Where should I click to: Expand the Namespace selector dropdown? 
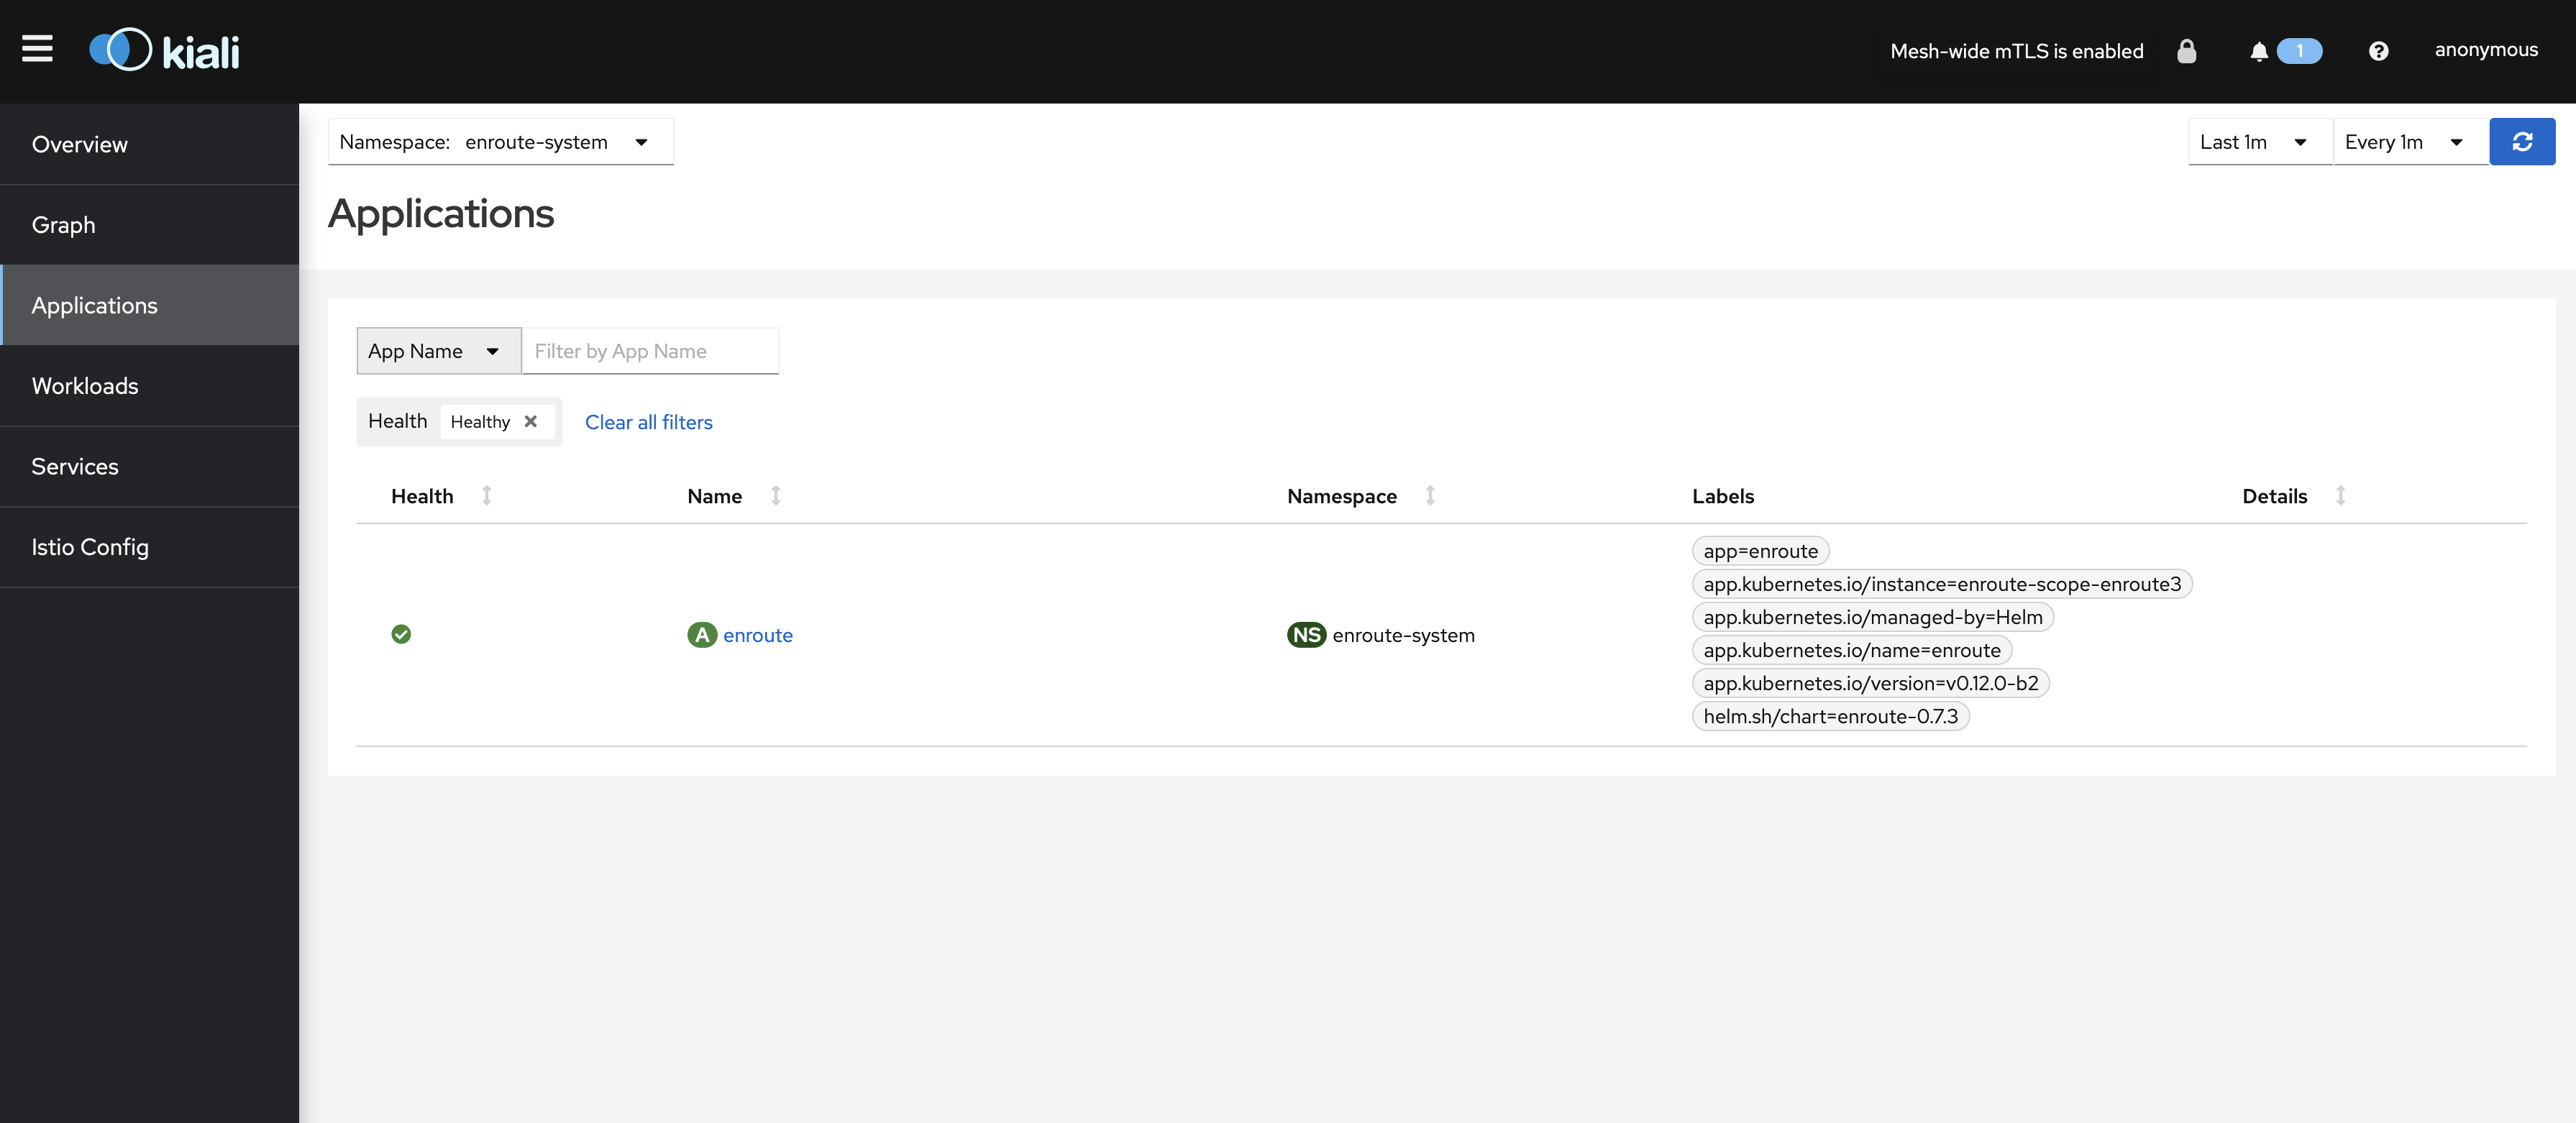(642, 141)
